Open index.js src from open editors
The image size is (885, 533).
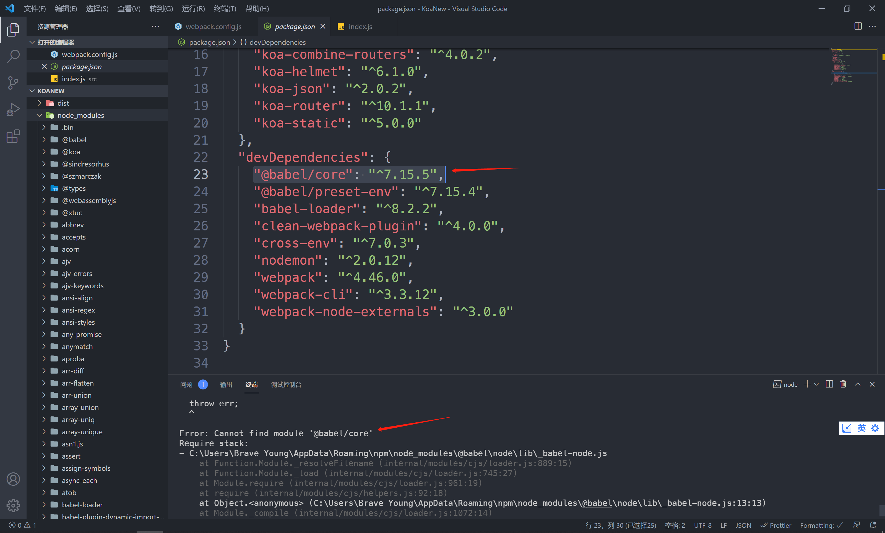pos(97,79)
